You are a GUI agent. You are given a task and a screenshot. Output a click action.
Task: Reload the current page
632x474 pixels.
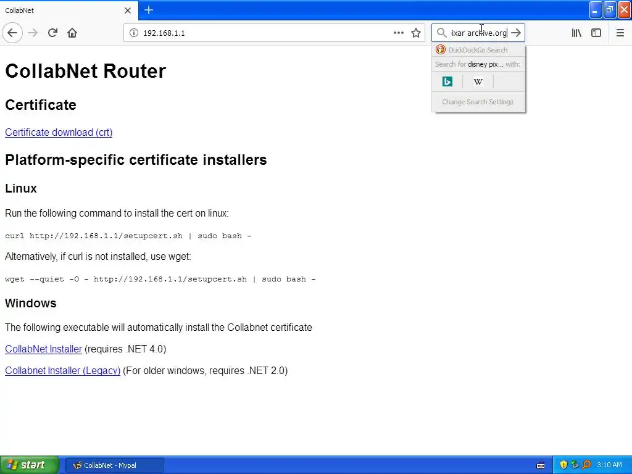click(52, 33)
